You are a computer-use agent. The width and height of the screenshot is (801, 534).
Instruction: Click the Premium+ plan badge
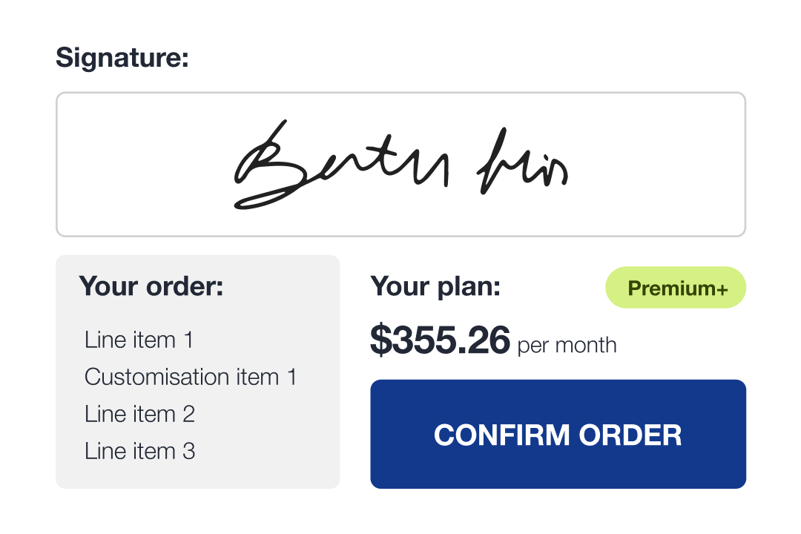point(676,288)
